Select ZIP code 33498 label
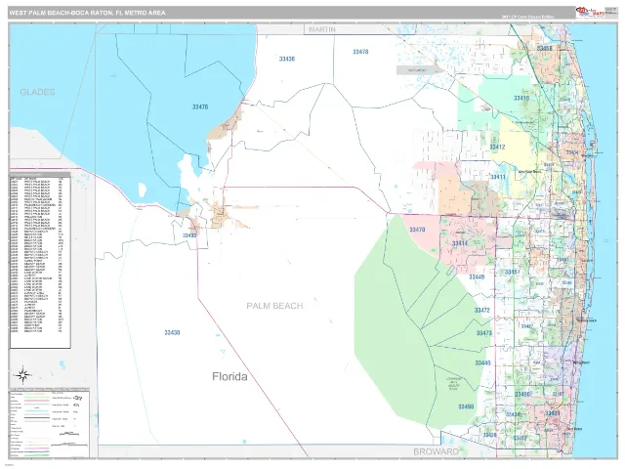 (466, 406)
